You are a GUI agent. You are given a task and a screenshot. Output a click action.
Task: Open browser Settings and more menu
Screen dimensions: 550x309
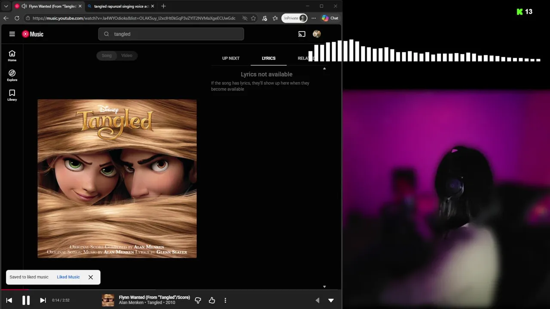[x=314, y=18]
